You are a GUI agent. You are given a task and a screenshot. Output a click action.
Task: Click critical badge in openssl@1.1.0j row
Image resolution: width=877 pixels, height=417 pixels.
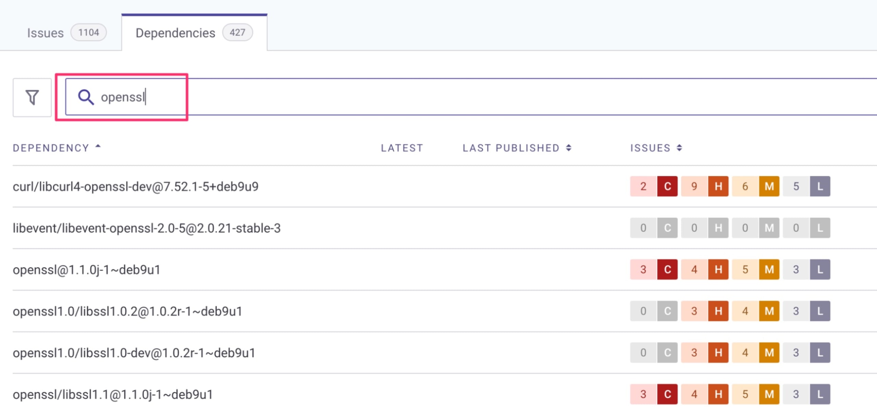tap(667, 269)
